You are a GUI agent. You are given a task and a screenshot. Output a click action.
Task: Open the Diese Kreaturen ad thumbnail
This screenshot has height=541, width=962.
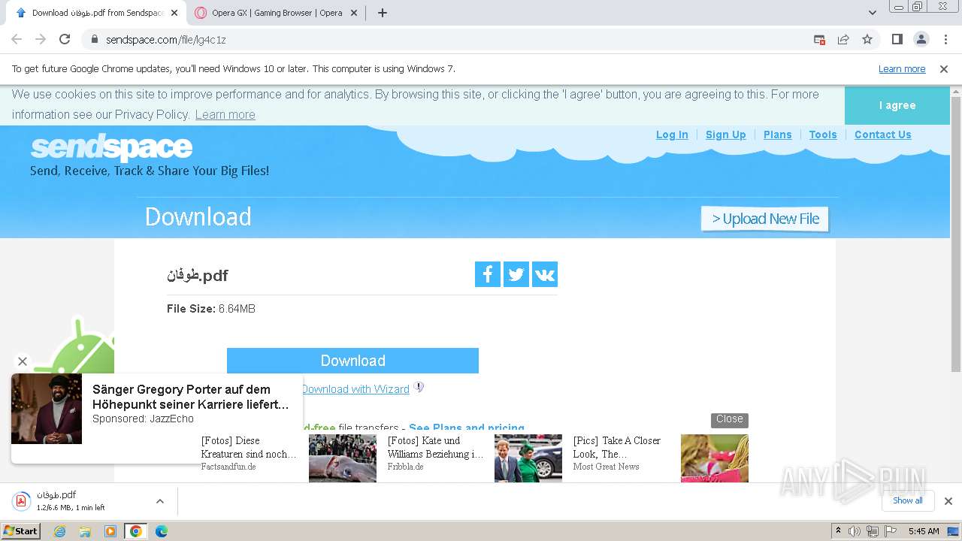343,458
